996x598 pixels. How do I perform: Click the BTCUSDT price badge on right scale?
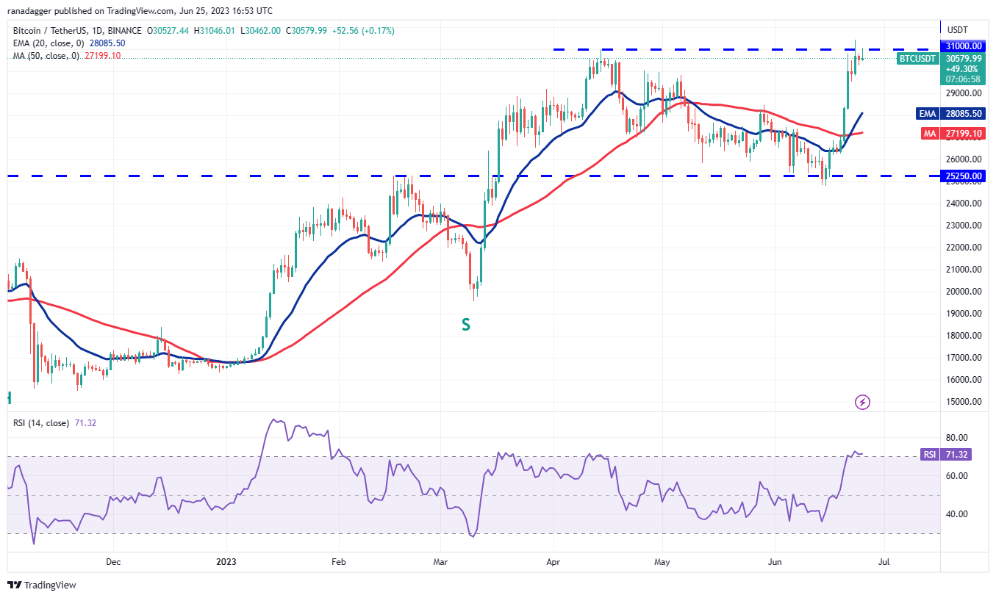917,59
